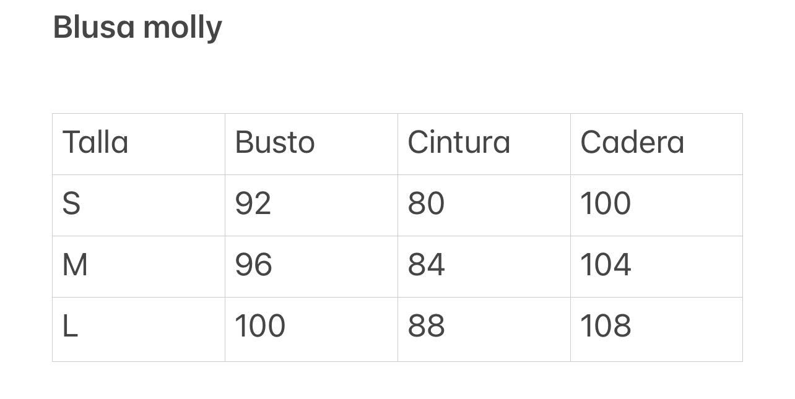Select Cadera value 100 in S row
The image size is (795, 399).
click(x=606, y=204)
